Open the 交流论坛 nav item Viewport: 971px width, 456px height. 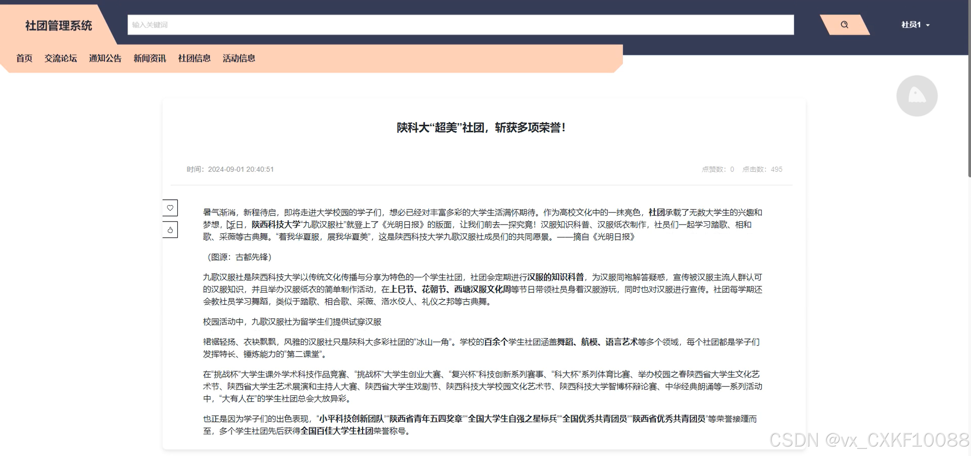click(61, 58)
